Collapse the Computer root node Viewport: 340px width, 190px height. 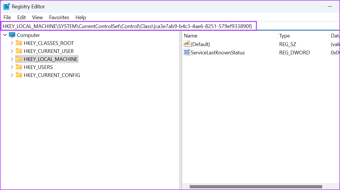[5, 35]
